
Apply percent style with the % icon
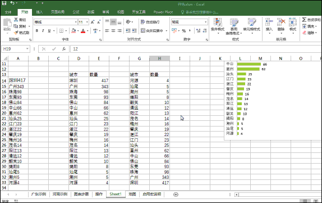pyautogui.click(x=184, y=31)
